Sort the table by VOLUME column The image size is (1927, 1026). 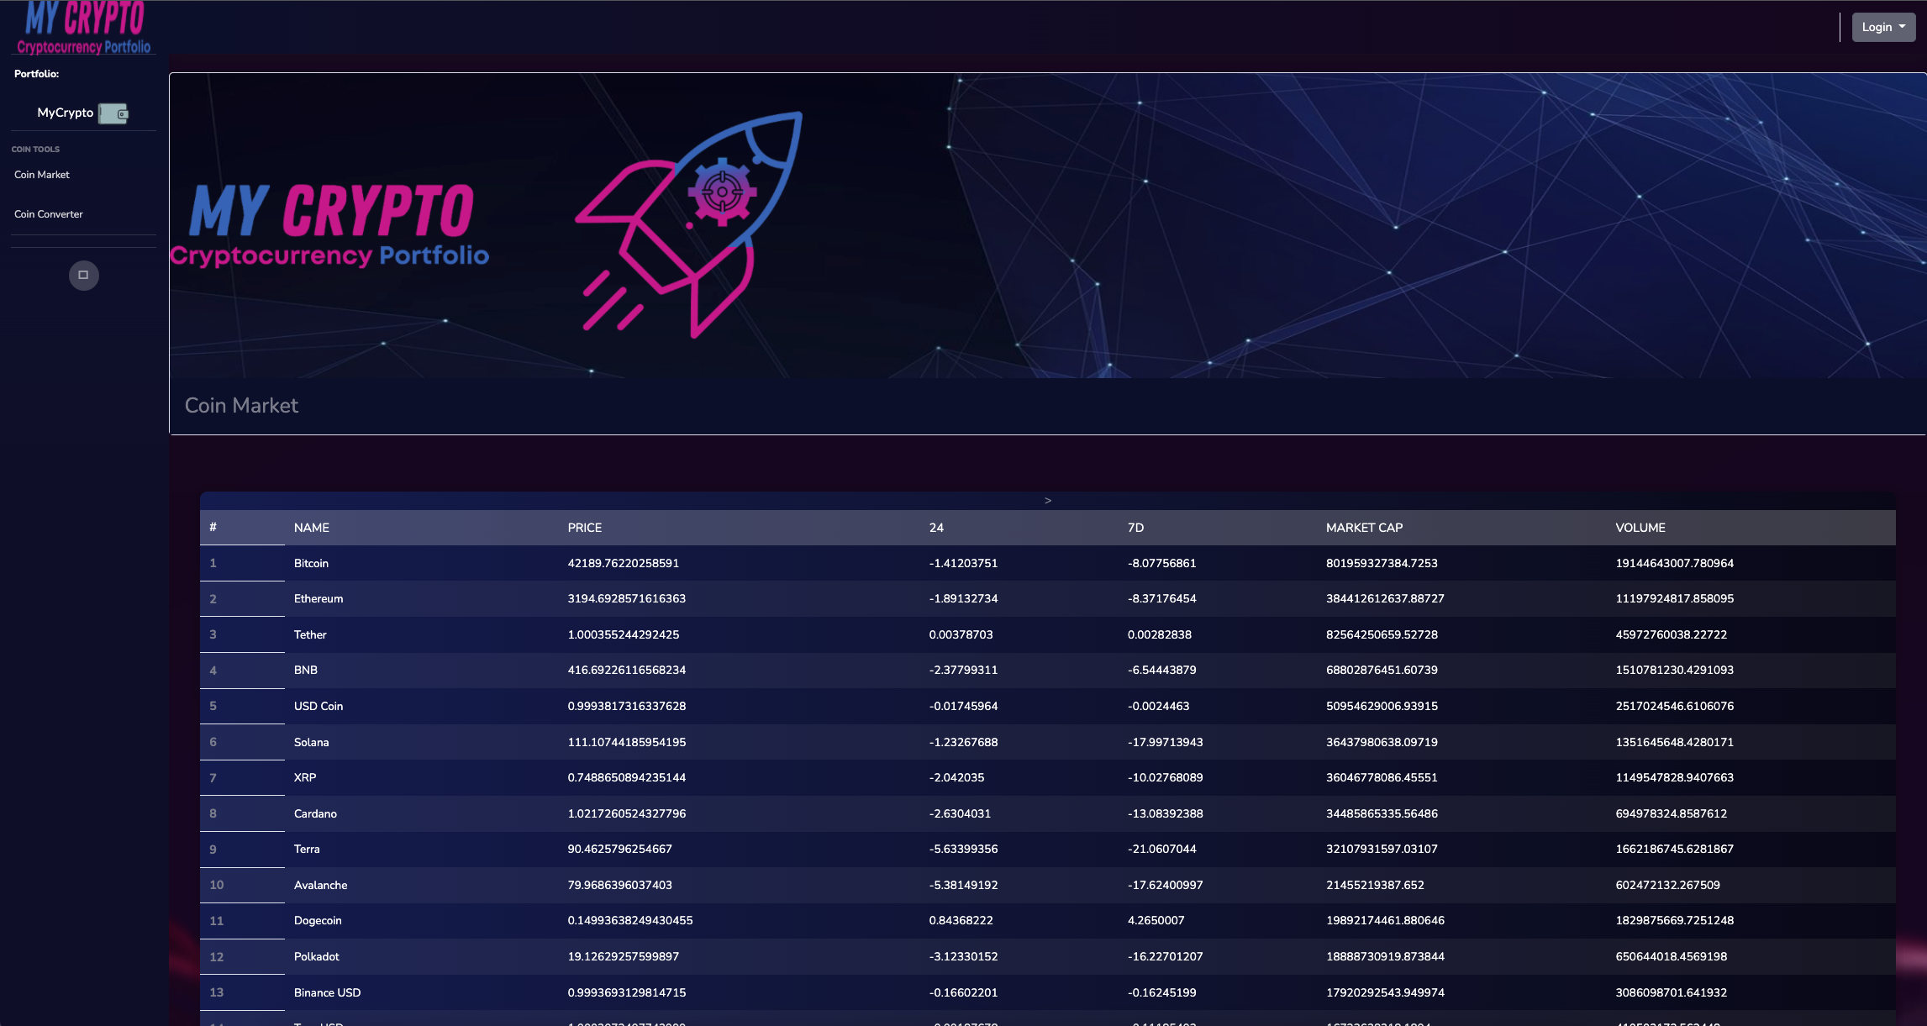[x=1640, y=527]
